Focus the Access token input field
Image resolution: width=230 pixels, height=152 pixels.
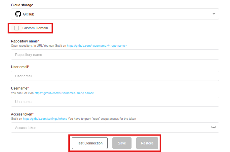109,128
